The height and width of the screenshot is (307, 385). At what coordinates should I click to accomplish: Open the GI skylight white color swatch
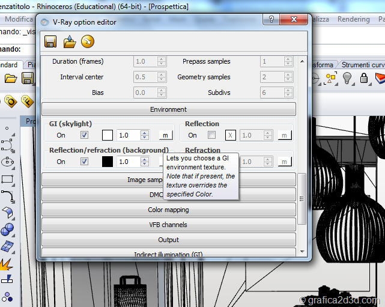pos(108,135)
